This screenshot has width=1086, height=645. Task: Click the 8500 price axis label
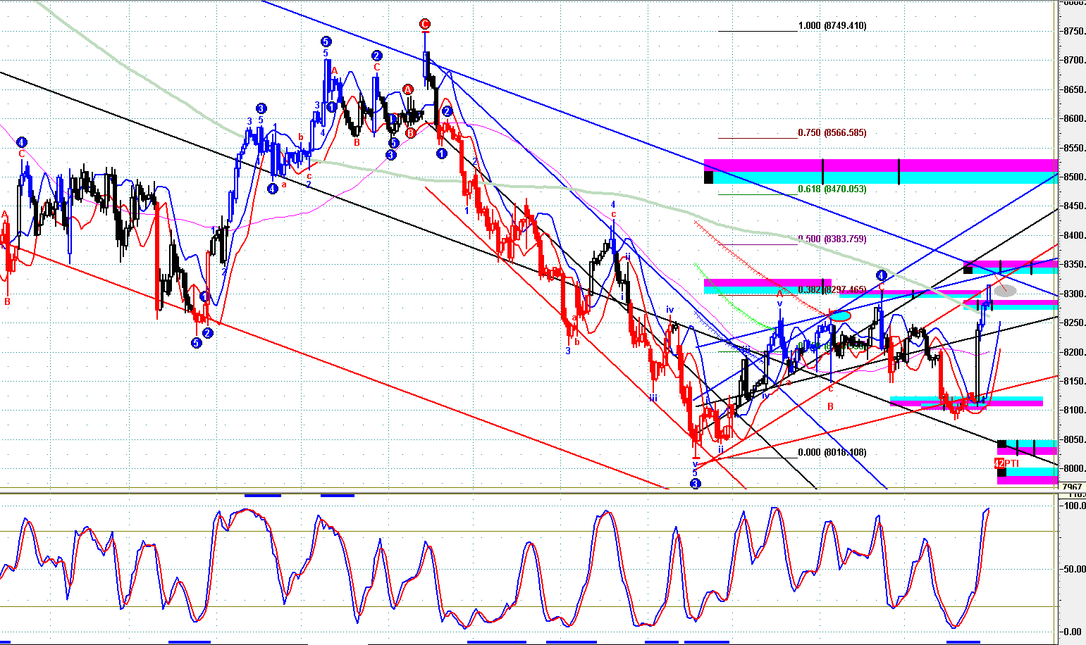click(1075, 177)
